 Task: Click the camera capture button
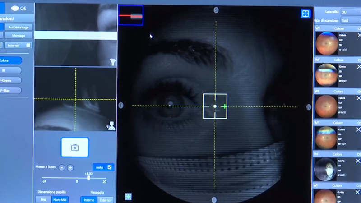(74, 148)
